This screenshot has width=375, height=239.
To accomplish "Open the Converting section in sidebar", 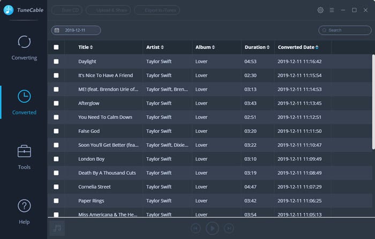I will tap(24, 48).
